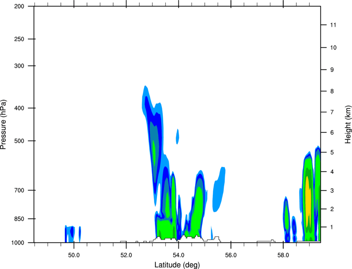Click the 10 km height label
This screenshot has width=352, height=269.
click(333, 48)
